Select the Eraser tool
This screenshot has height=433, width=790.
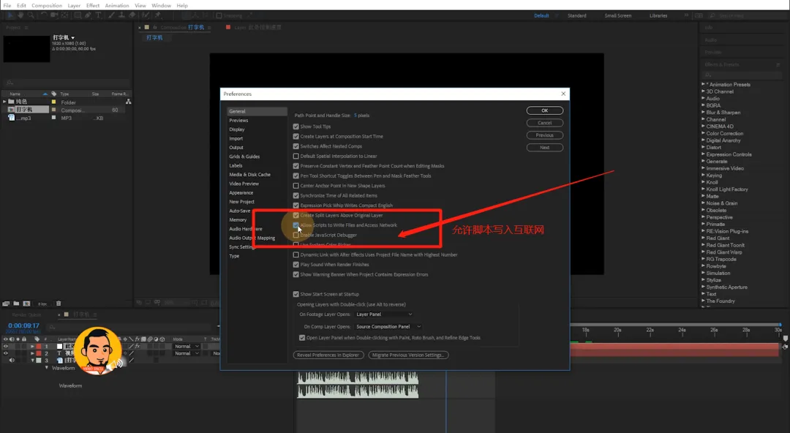132,15
